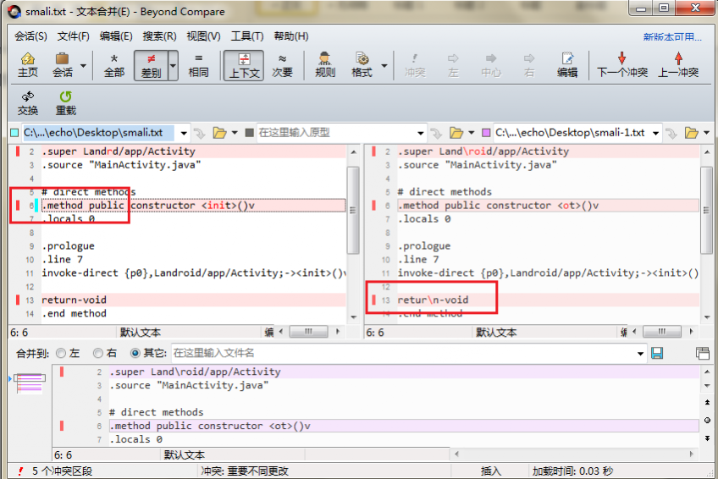
Task: Expand the right file path dropdown
Action: [655, 133]
